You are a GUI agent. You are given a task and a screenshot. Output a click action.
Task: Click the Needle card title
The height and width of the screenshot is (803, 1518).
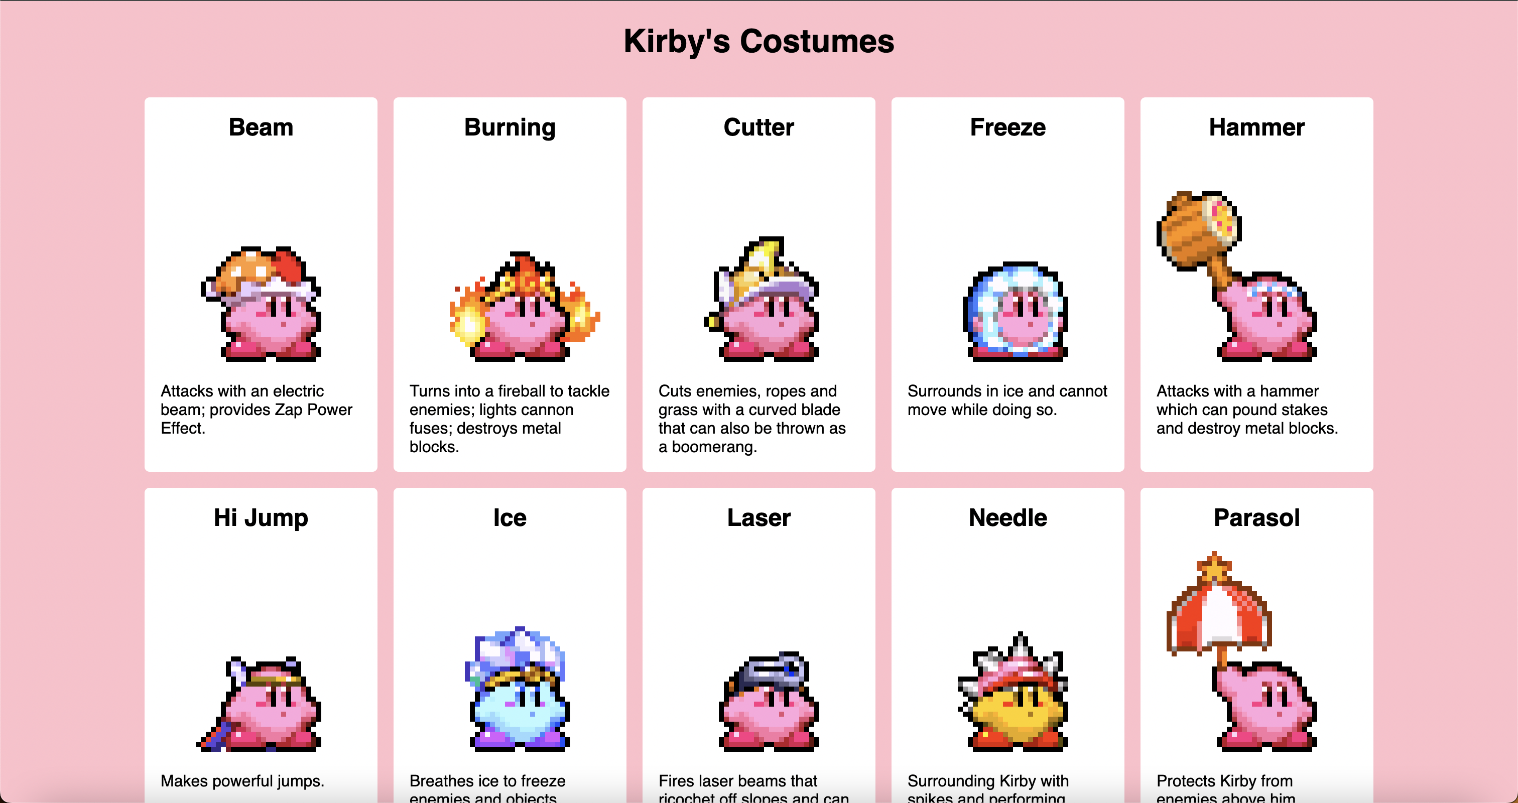1007,518
